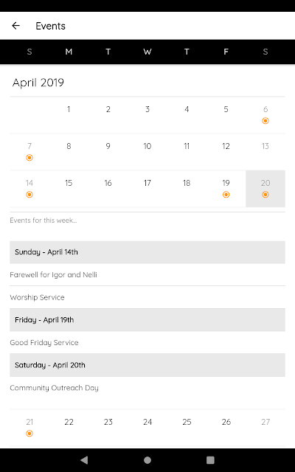Select the highlighted date April 20
The image size is (295, 472).
pyautogui.click(x=265, y=189)
